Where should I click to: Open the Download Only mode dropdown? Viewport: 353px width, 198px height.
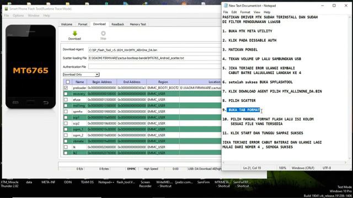pos(81,75)
